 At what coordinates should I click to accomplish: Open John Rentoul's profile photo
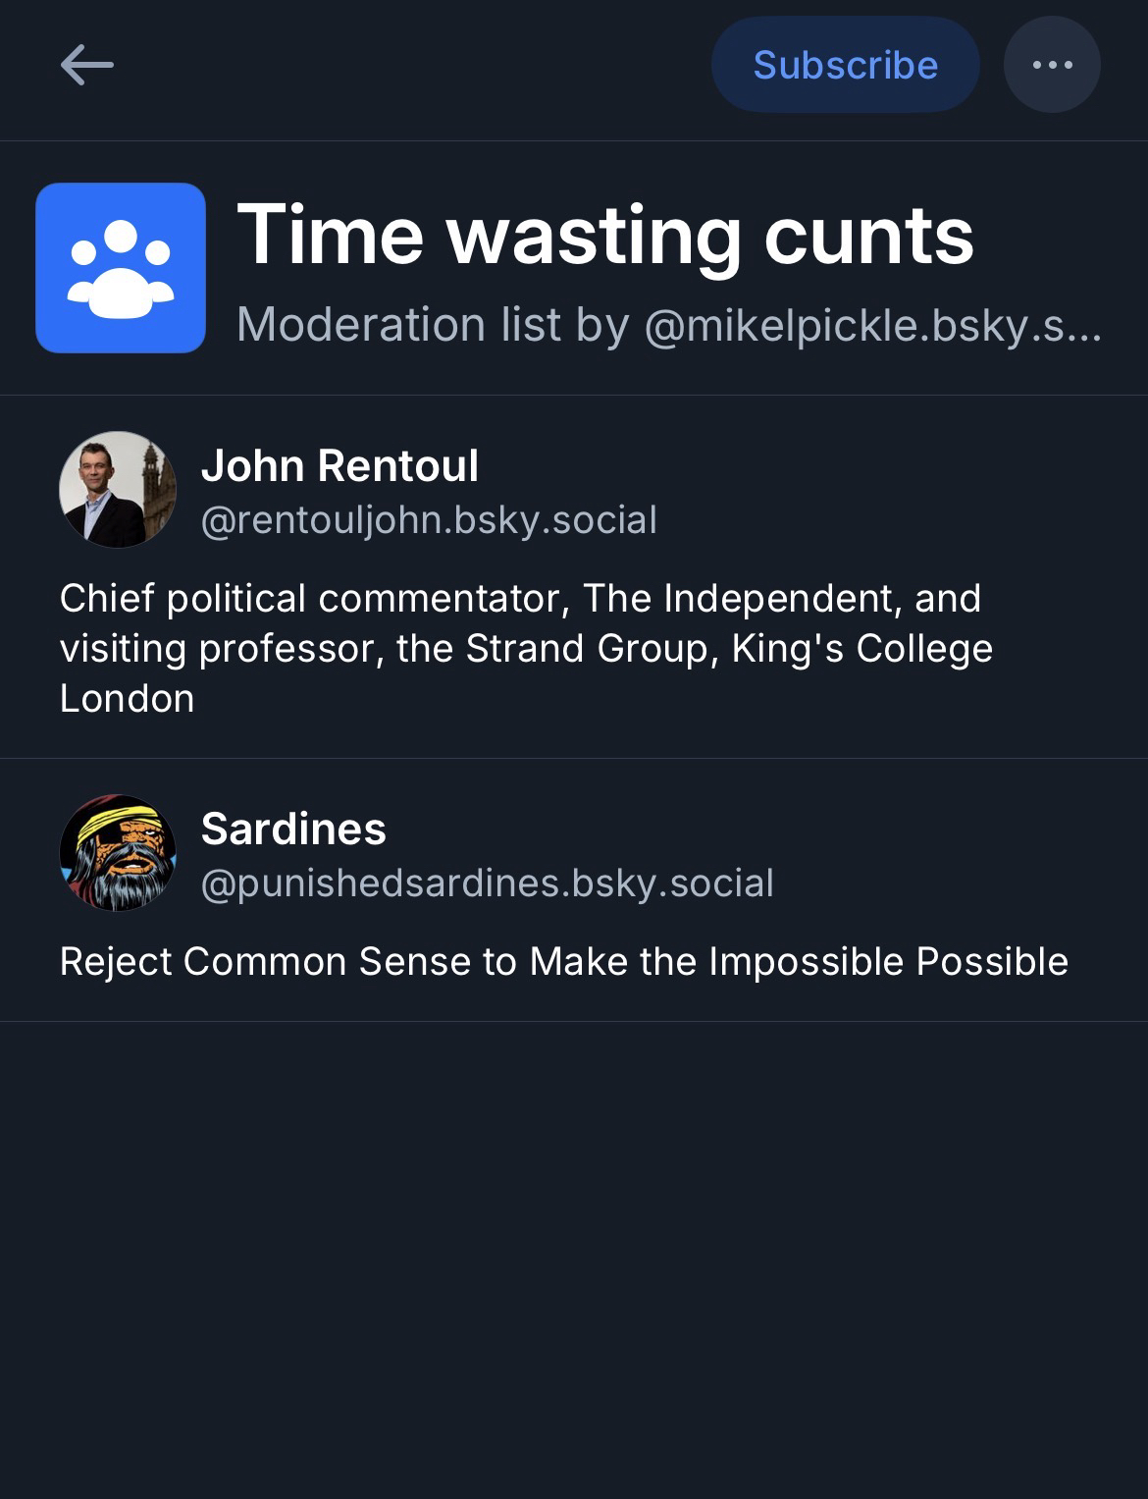coord(118,489)
